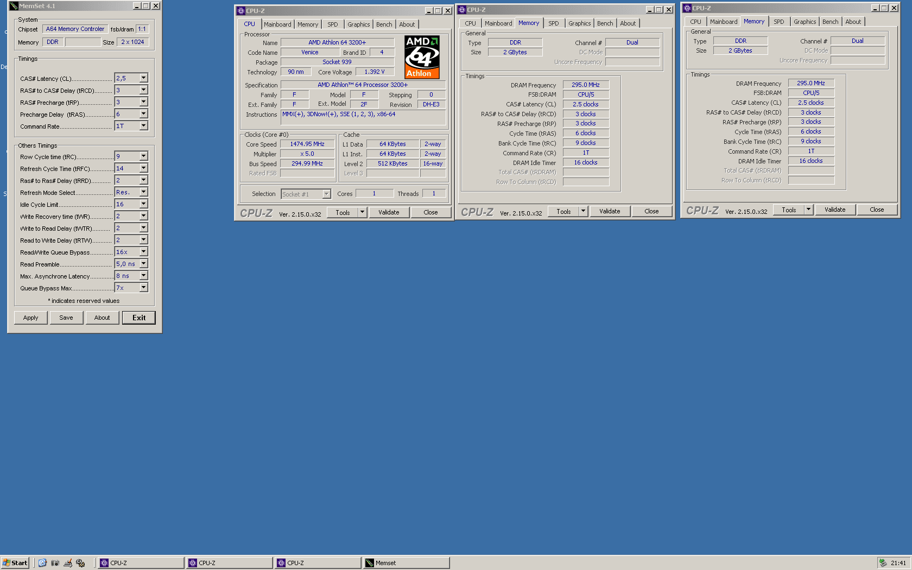Image resolution: width=912 pixels, height=570 pixels.
Task: Open the Read to Write Delay (tRTW) dropdown
Action: 144,240
